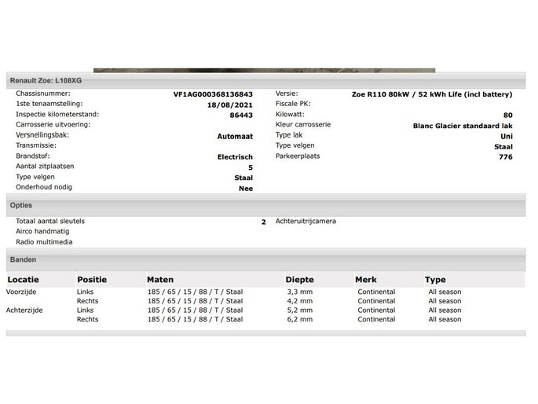Click the Parkeerplaats value 776
This screenshot has width=538, height=404.
pyautogui.click(x=505, y=157)
